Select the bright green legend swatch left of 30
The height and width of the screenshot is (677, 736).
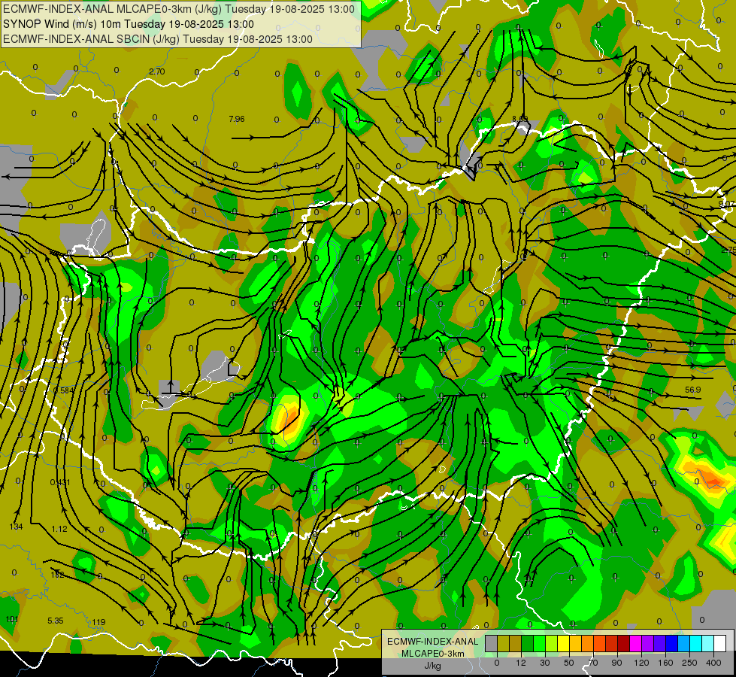click(x=539, y=643)
